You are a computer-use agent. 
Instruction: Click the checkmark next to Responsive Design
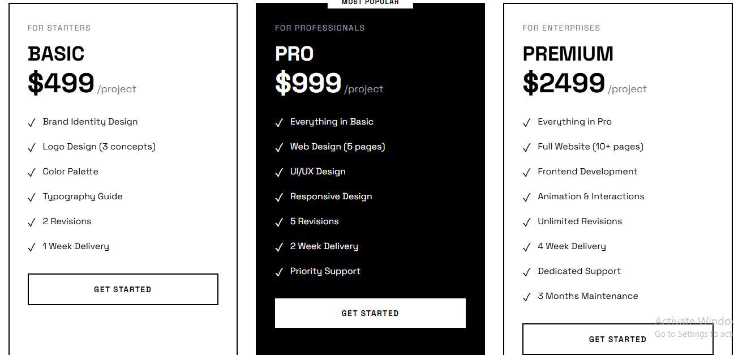click(279, 197)
